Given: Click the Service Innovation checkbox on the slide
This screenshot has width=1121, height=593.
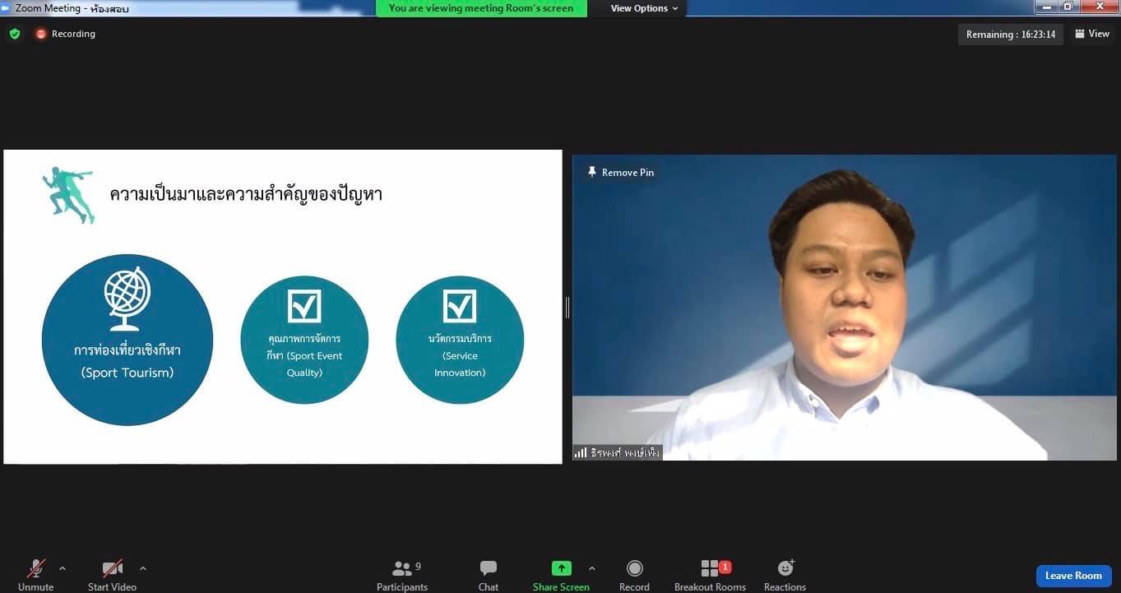Looking at the screenshot, I should 460,306.
